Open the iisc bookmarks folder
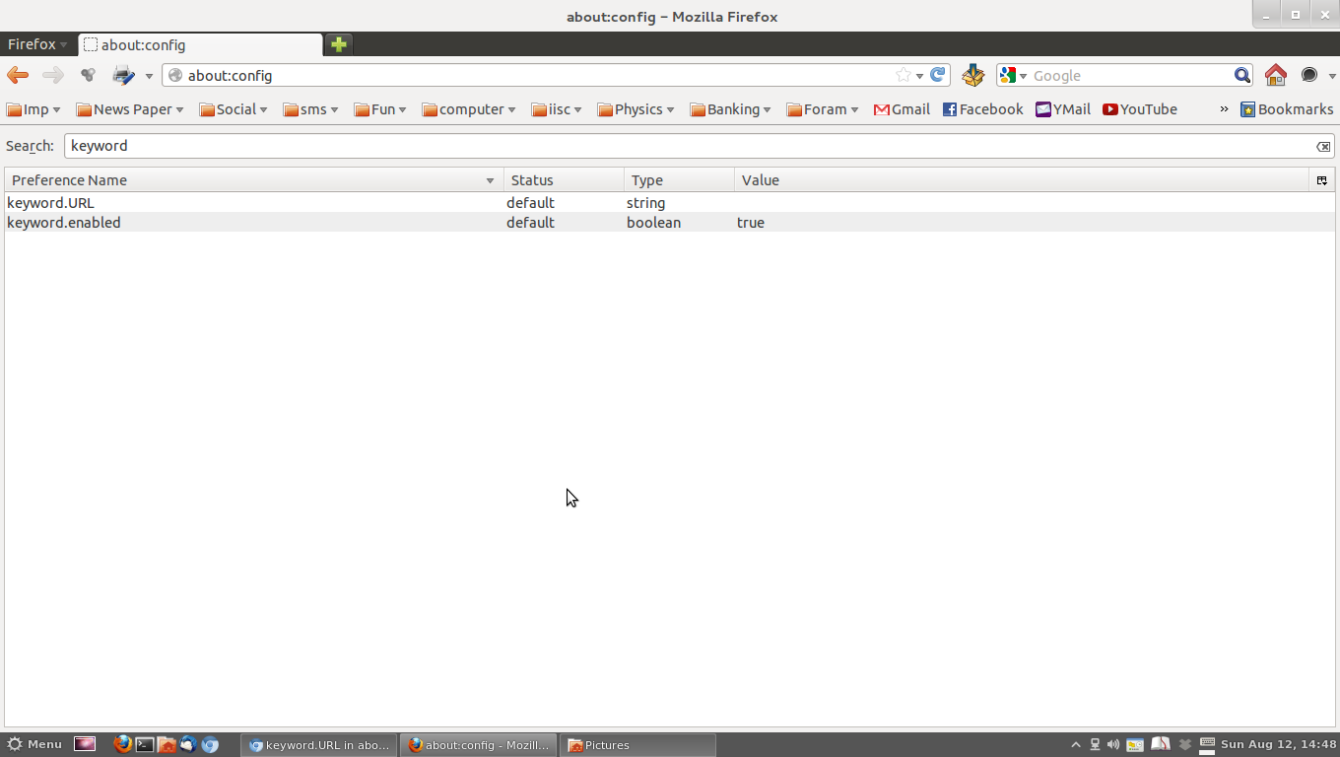Image resolution: width=1340 pixels, height=757 pixels. point(557,109)
